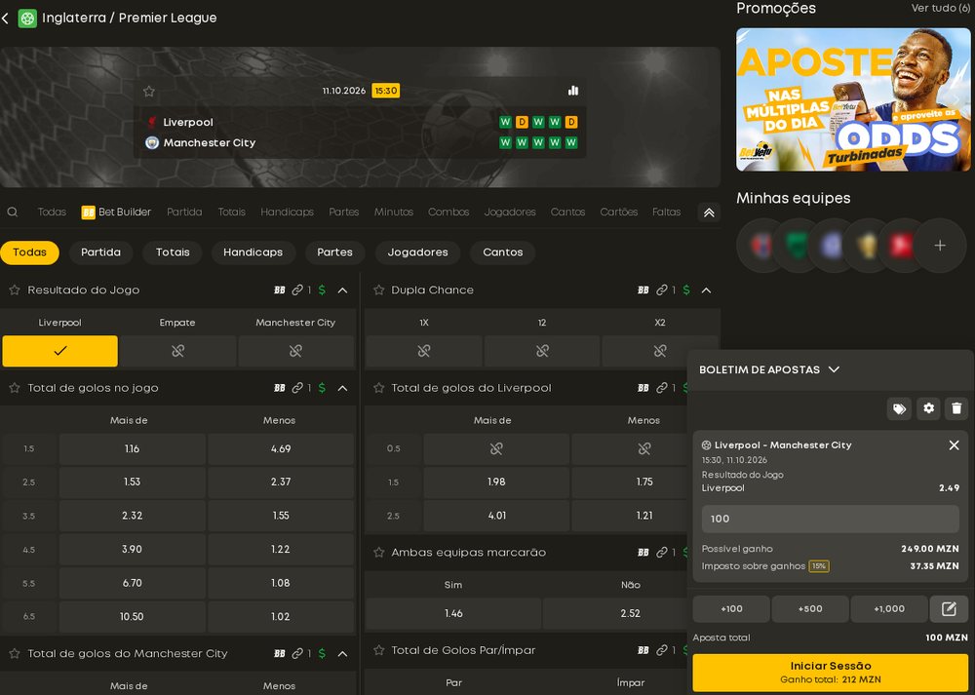The height and width of the screenshot is (695, 975).
Task: Favorite the Total de Golos Par/Ímpar star
Action: pyautogui.click(x=378, y=650)
